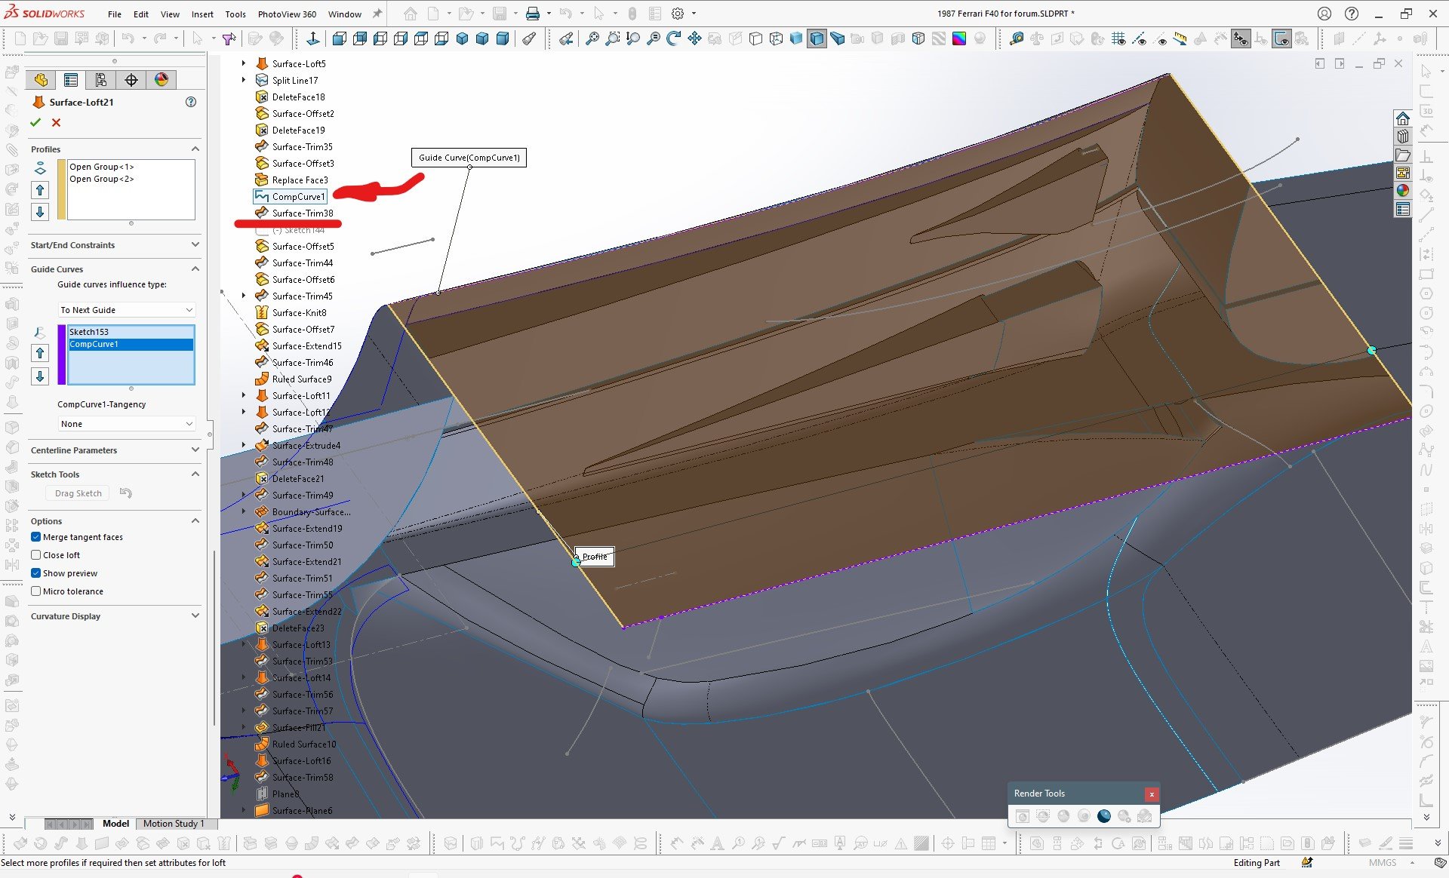Open the Edit menu
1449x878 pixels.
141,14
